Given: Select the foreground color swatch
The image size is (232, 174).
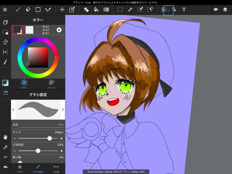Looking at the screenshot, I should coord(18,30).
